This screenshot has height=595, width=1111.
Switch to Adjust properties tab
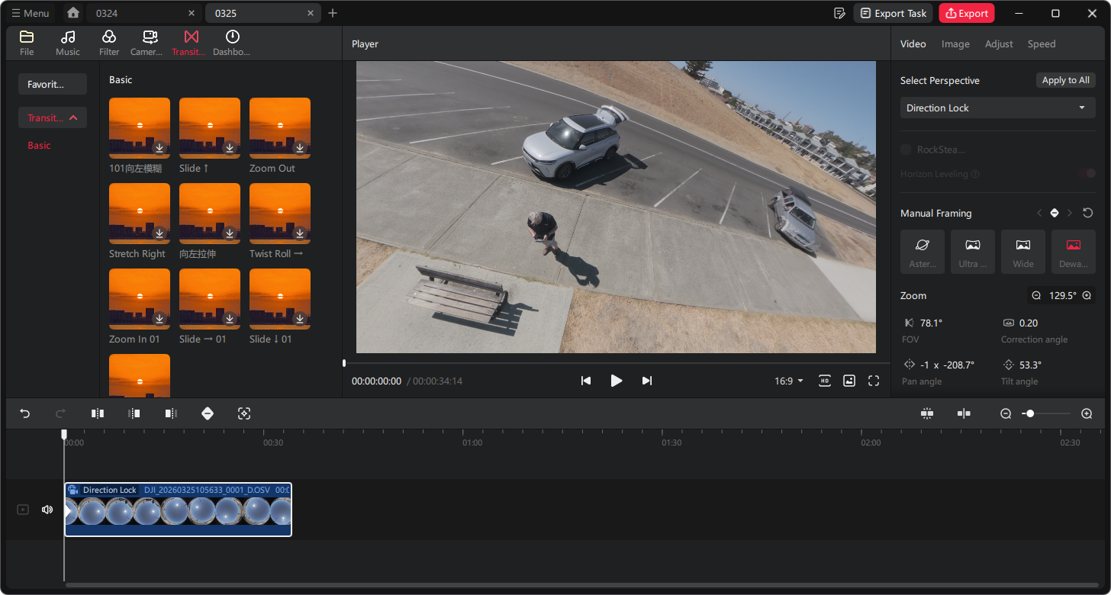(x=999, y=43)
